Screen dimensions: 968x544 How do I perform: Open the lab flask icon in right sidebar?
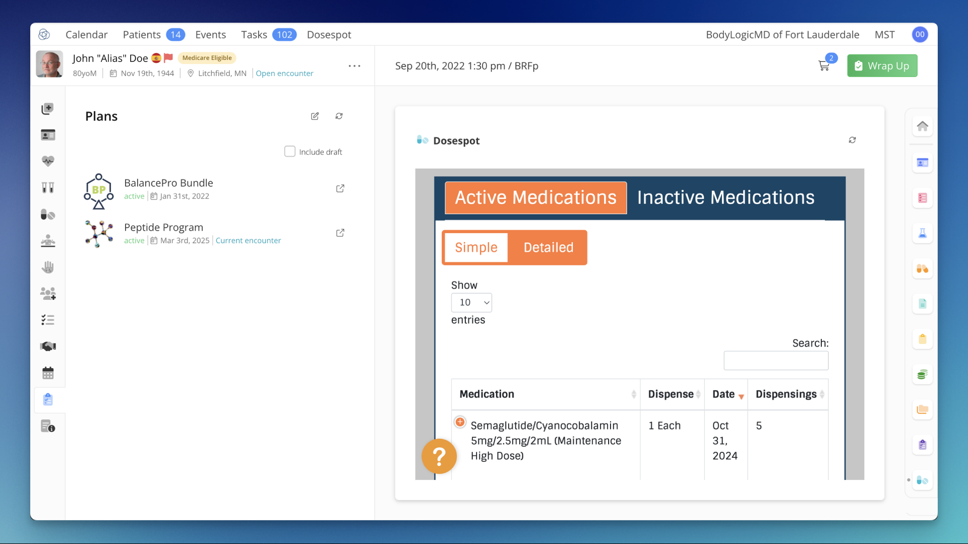coord(923,233)
